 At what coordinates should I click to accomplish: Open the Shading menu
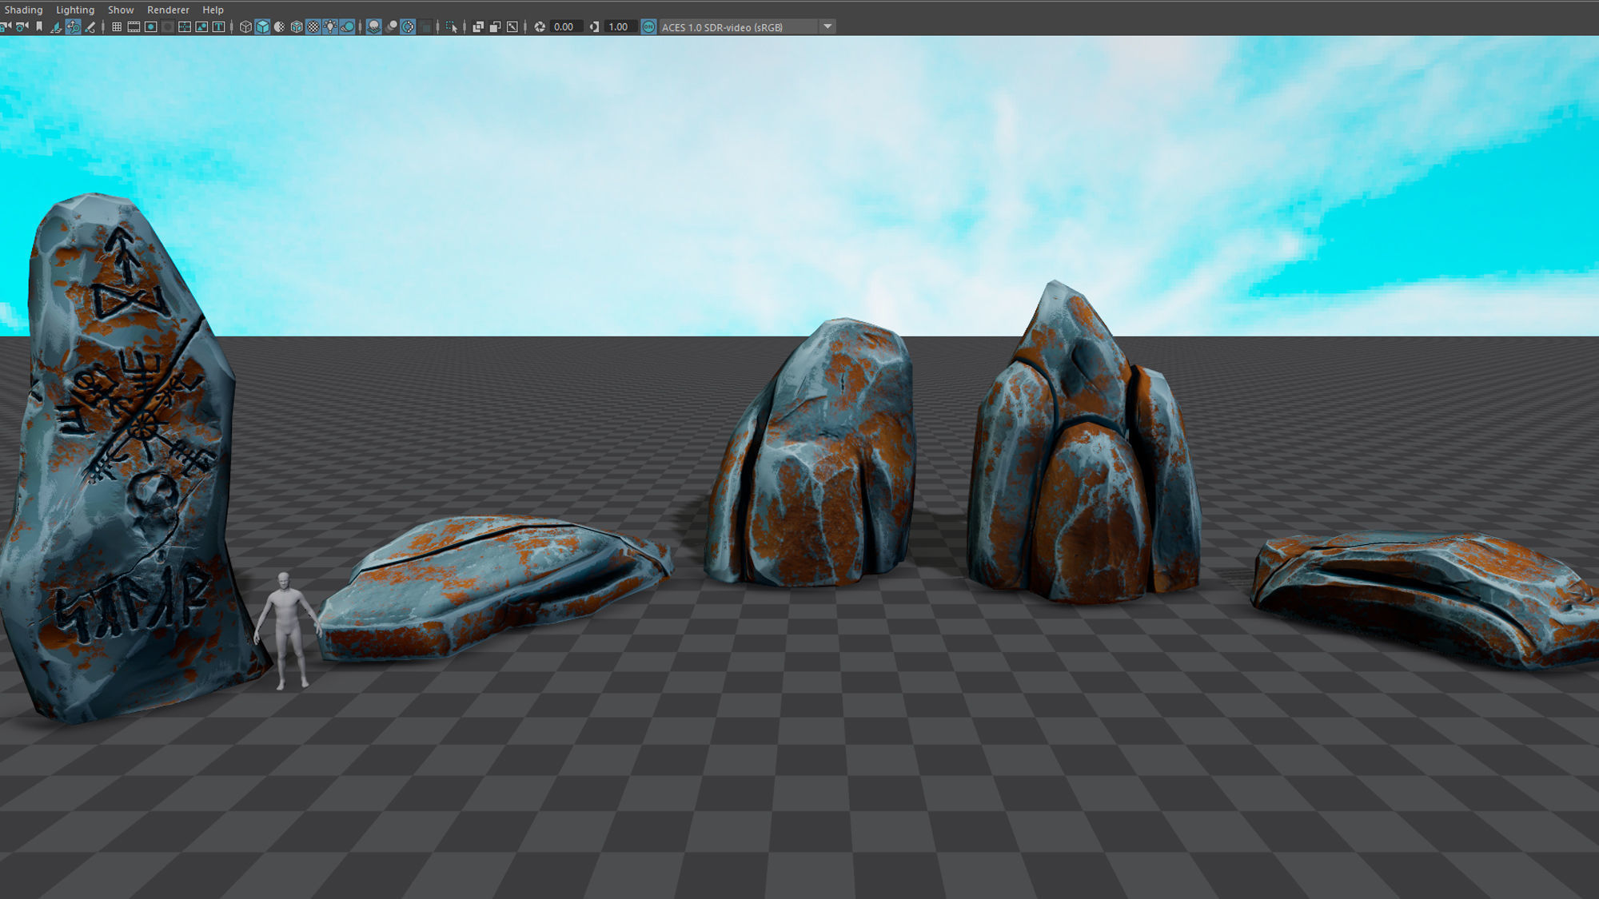pyautogui.click(x=23, y=10)
